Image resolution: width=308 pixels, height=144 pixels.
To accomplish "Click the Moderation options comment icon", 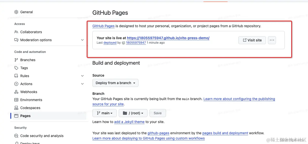I will [x=16, y=40].
